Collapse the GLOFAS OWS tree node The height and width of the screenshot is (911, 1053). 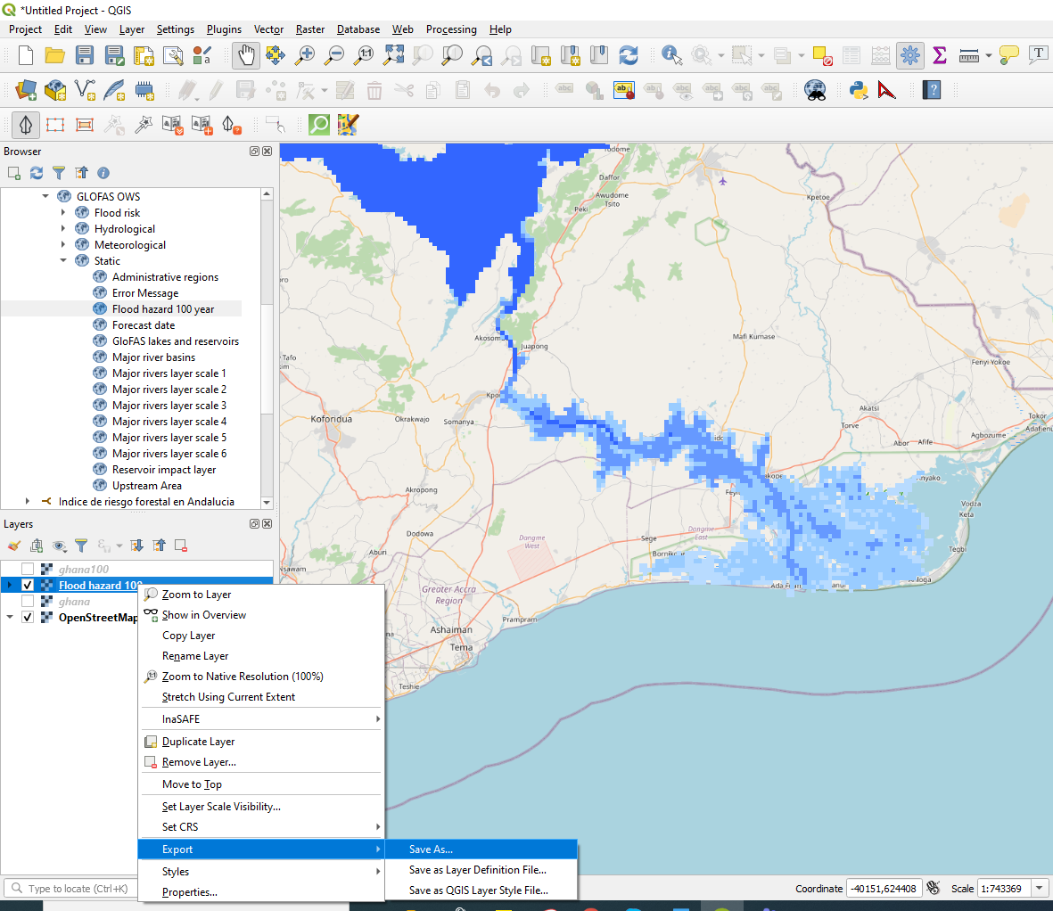click(x=45, y=197)
